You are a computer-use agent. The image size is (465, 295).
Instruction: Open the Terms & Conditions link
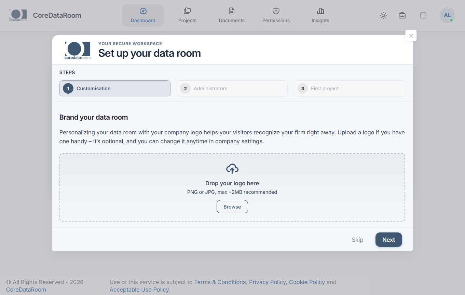(x=220, y=282)
